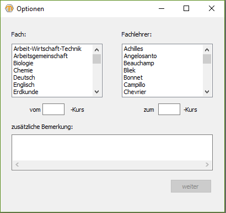Select Erdkunde in the Fach list
Image resolution: width=226 pixels, height=213 pixels.
[26, 92]
